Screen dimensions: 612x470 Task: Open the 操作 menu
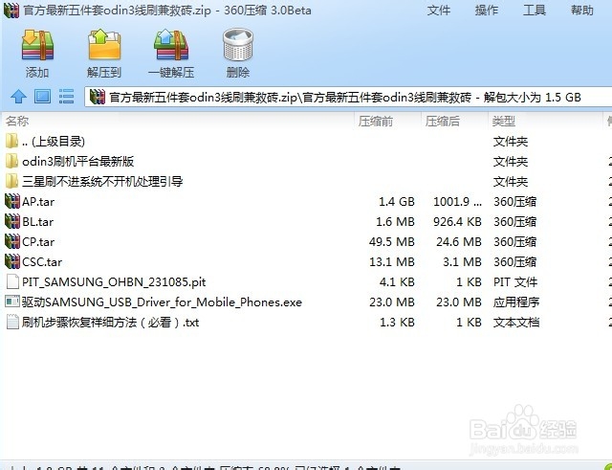point(487,11)
